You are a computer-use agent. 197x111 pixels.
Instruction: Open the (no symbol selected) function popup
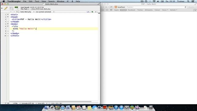tap(45, 12)
